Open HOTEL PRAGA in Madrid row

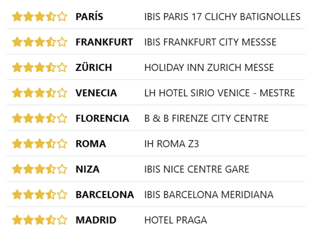(175, 220)
